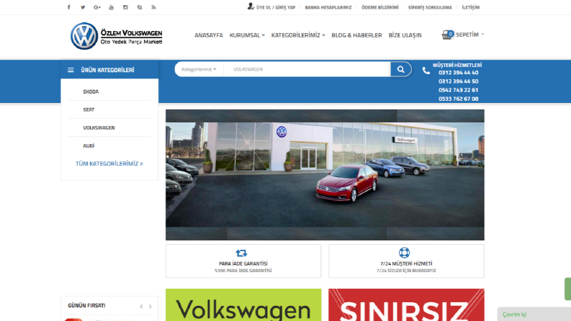Expand the Kategorilerimiz nav menu
The image size is (571, 321).
[298, 35]
